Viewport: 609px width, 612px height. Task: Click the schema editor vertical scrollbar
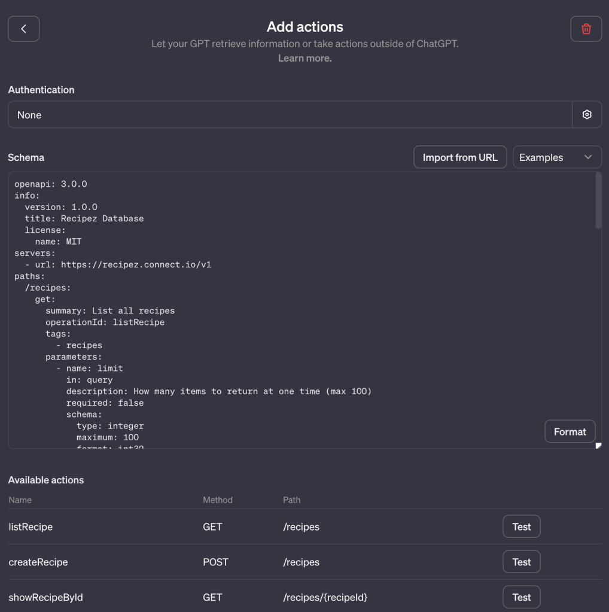[598, 201]
